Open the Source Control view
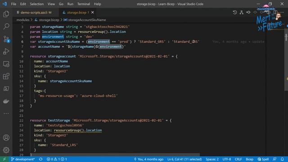The image size is (288, 162). [x=6, y=39]
